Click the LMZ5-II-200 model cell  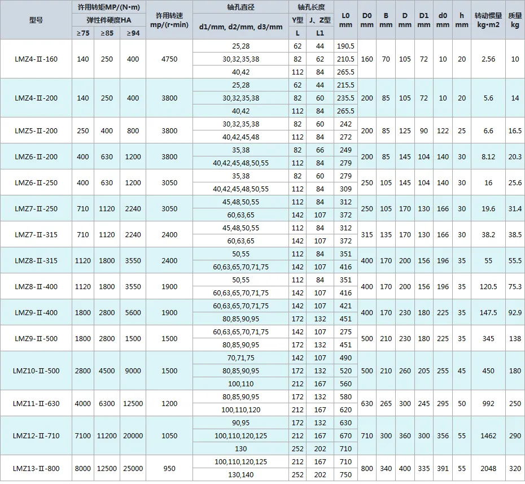click(x=36, y=130)
